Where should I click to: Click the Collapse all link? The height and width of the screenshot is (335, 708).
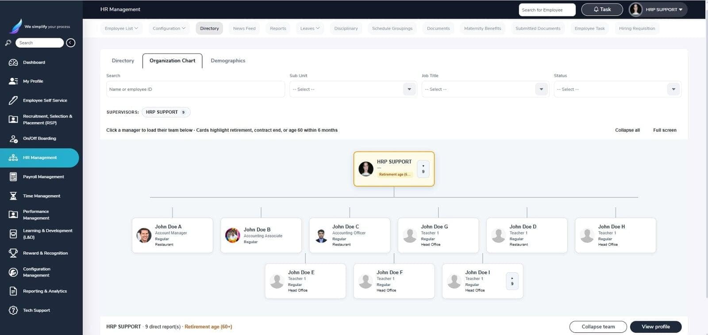click(x=627, y=130)
